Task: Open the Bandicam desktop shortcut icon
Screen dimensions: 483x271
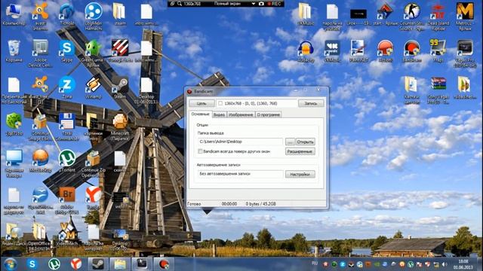Action: click(412, 51)
